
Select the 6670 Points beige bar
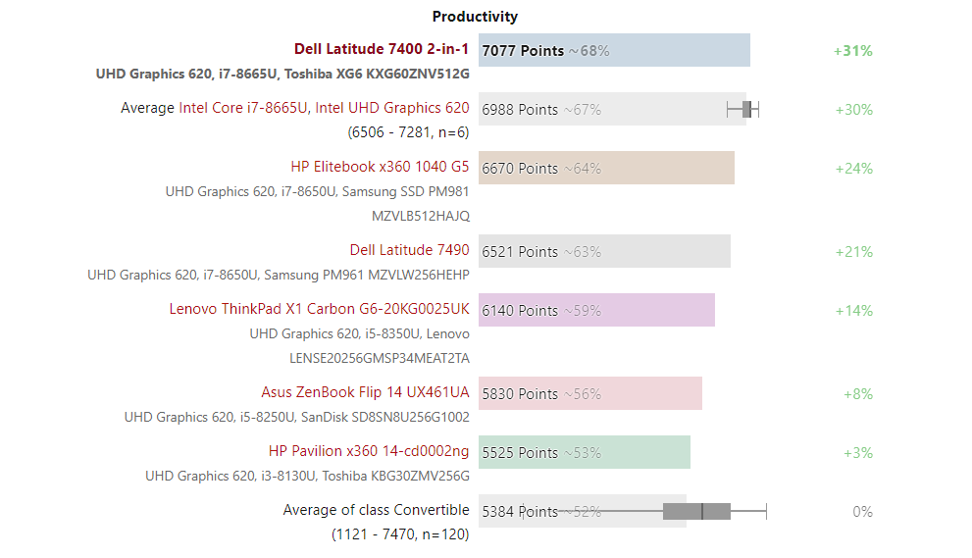click(606, 168)
